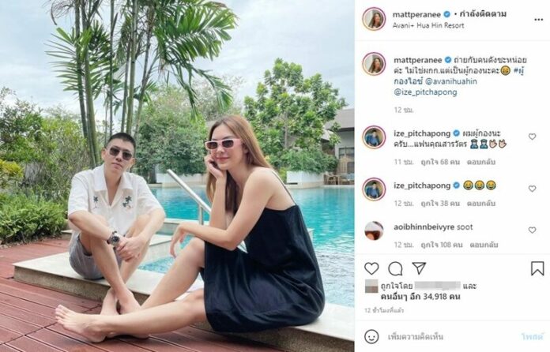Save the post with the bookmark icon
Viewport: 550px width, 352px height.
[537, 268]
